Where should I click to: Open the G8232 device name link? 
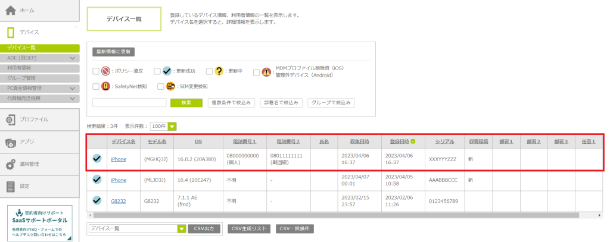(118, 201)
